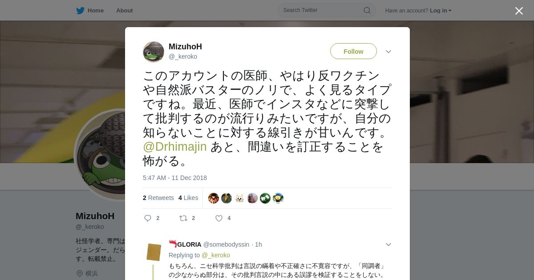534x280 pixels.
Task: Open the Log in dropdown
Action: tap(441, 11)
